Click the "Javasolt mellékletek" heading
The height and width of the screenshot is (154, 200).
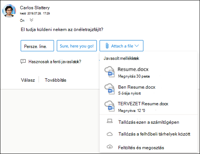point(121,58)
